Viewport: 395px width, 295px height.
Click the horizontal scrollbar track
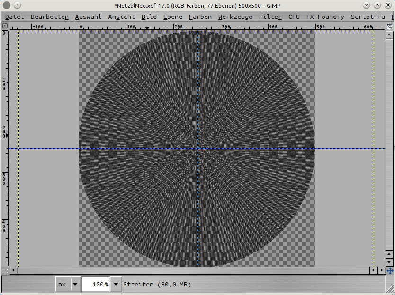click(189, 270)
